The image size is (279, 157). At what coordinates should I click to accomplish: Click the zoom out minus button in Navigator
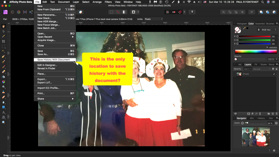242,123
